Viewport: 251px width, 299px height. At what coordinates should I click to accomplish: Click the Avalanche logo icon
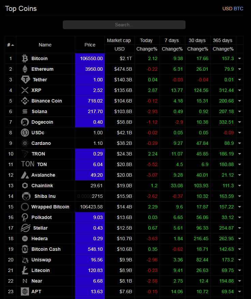25,175
